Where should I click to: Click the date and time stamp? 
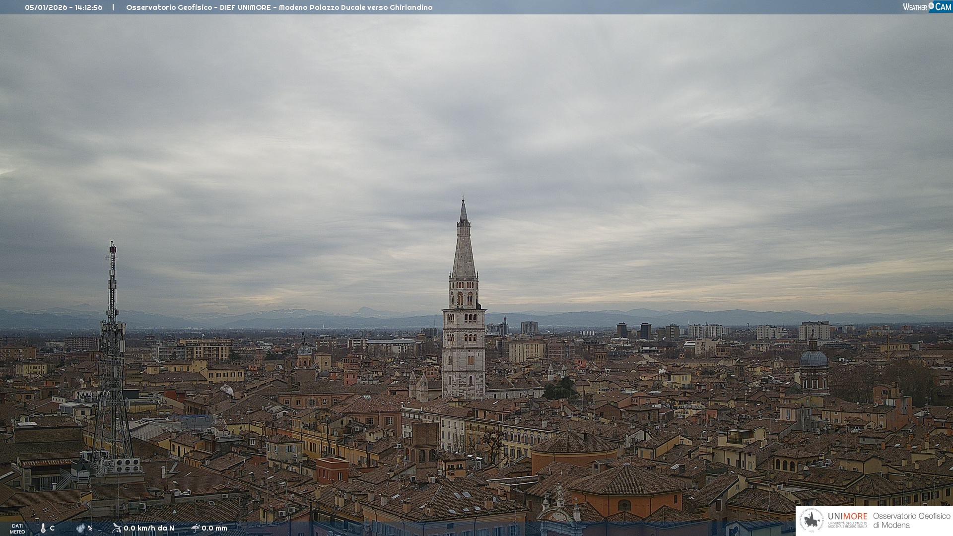point(64,7)
